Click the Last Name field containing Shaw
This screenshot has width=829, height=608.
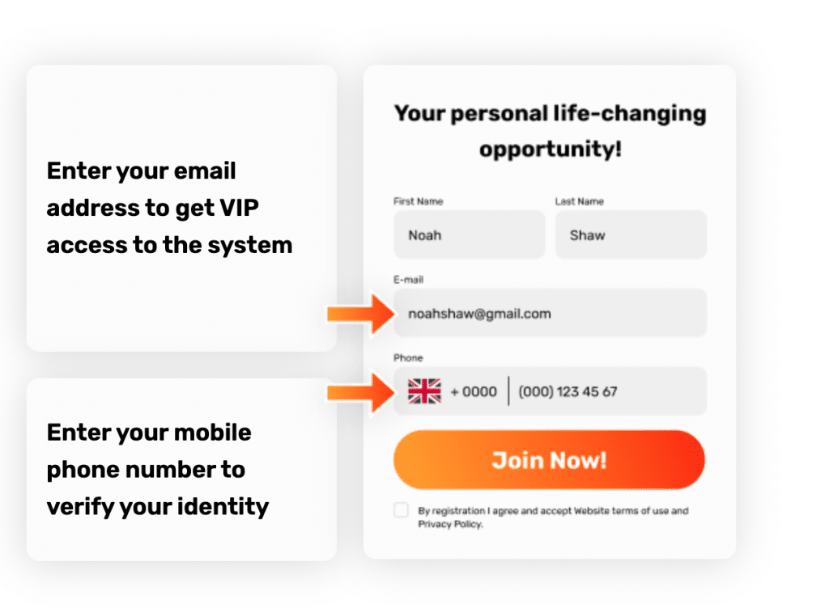[631, 234]
